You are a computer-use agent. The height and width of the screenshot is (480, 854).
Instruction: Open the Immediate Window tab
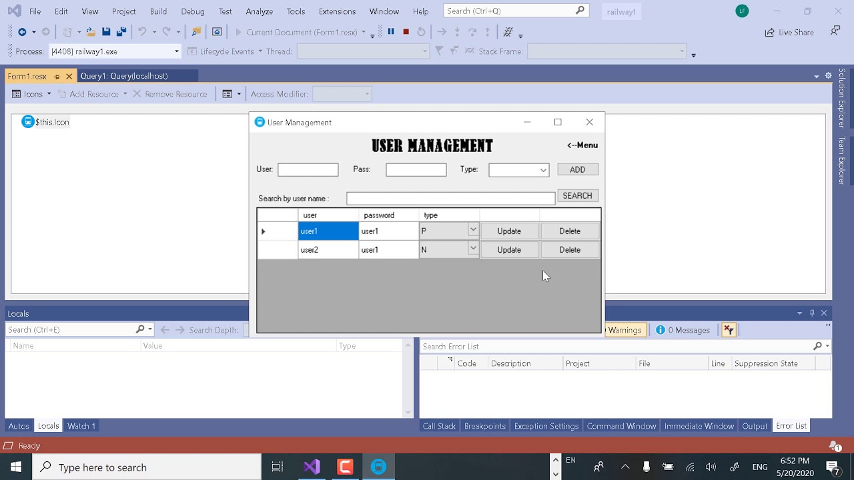(699, 426)
